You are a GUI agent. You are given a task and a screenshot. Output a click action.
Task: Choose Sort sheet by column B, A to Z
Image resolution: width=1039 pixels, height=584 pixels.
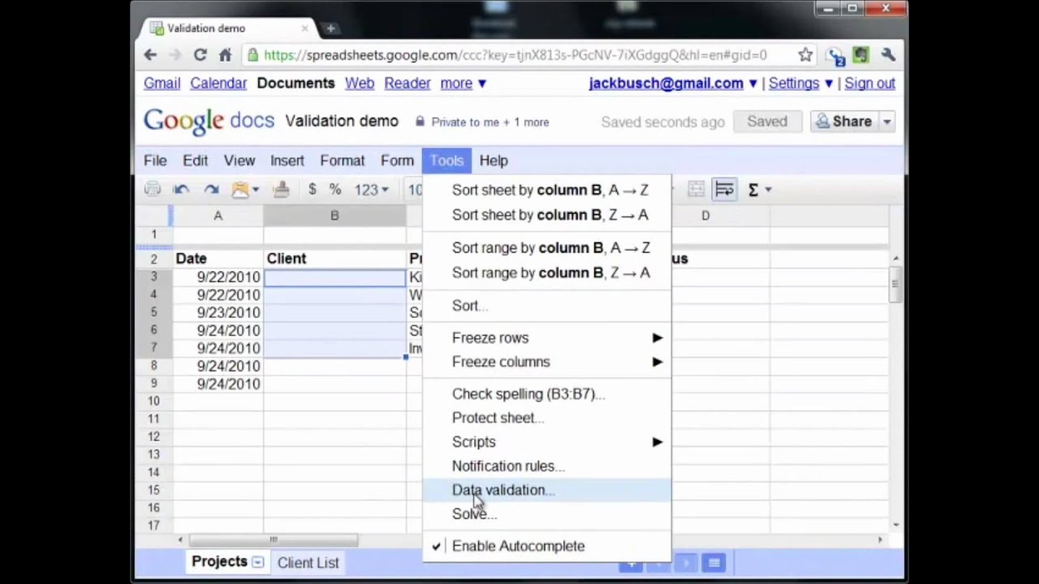548,190
